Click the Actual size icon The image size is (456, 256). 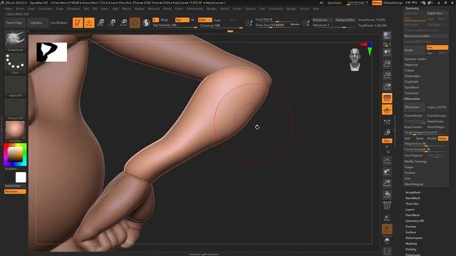click(387, 75)
